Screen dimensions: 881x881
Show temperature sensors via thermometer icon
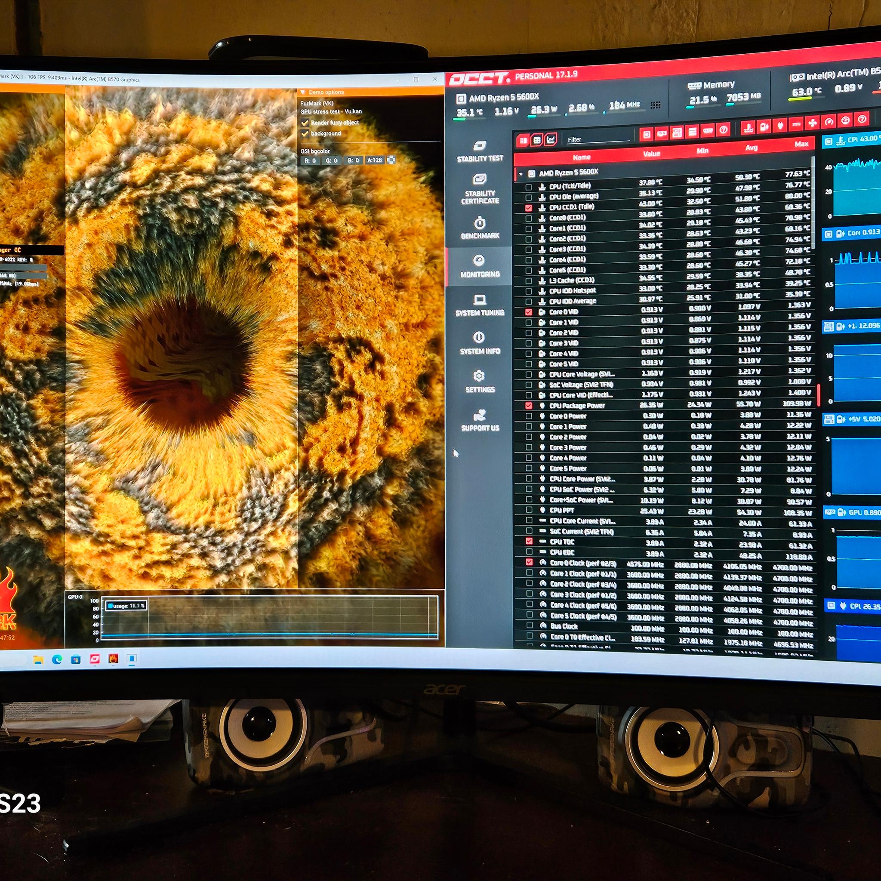748,128
